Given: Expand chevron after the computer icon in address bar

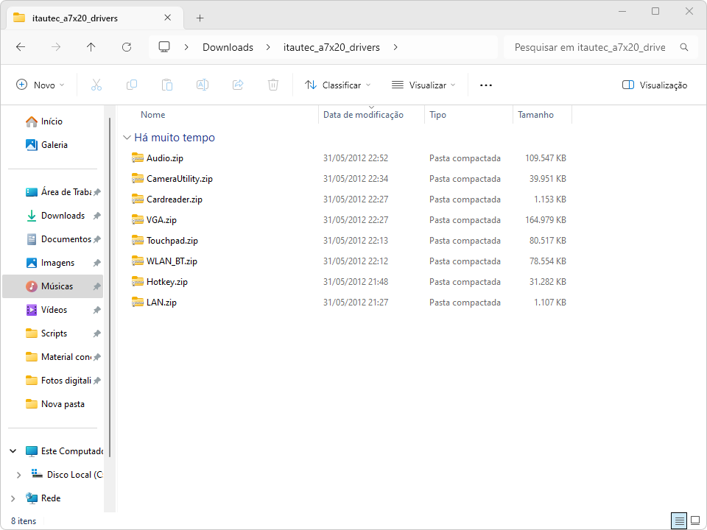Looking at the screenshot, I should pyautogui.click(x=186, y=47).
